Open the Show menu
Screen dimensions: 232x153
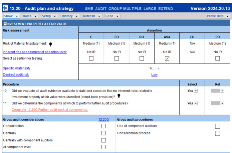click(x=11, y=16)
